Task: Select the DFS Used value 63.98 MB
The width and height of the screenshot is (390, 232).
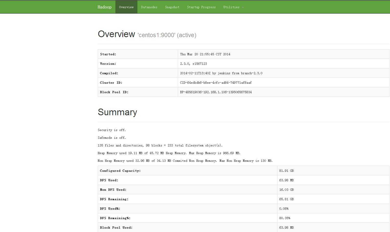Action: point(286,180)
